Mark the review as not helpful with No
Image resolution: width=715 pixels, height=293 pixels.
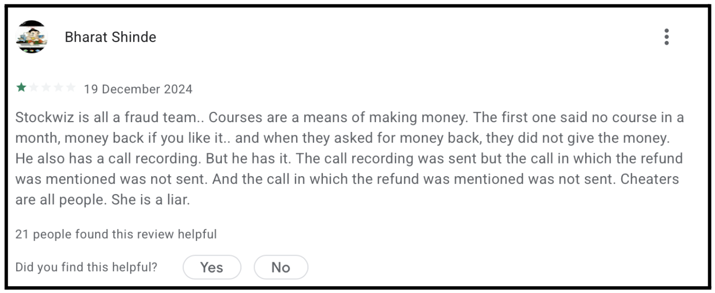pos(281,267)
